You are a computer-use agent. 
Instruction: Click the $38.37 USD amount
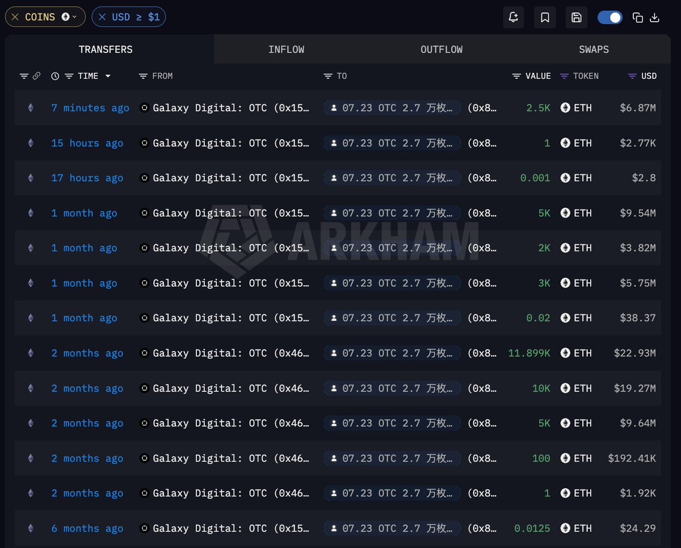click(x=638, y=318)
